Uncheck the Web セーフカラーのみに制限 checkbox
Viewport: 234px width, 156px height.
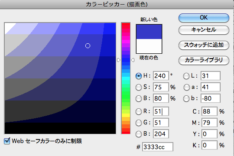click(7, 141)
